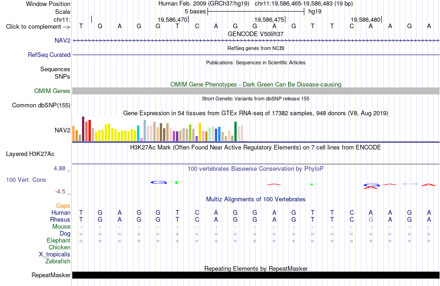Click the Common dbSNP(155) track label
Screen dimensions: 440x286
point(41,105)
